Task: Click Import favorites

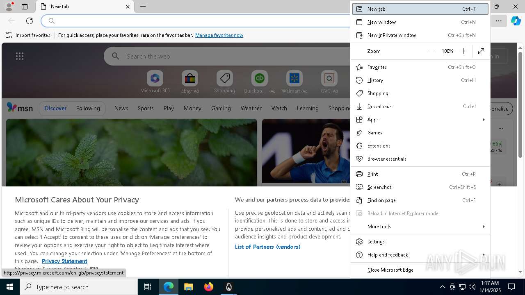Action: point(28,35)
